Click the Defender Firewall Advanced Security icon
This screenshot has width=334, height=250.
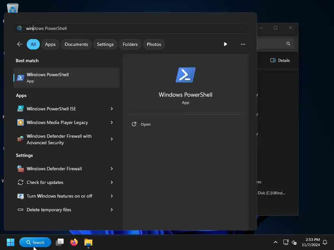(21, 139)
